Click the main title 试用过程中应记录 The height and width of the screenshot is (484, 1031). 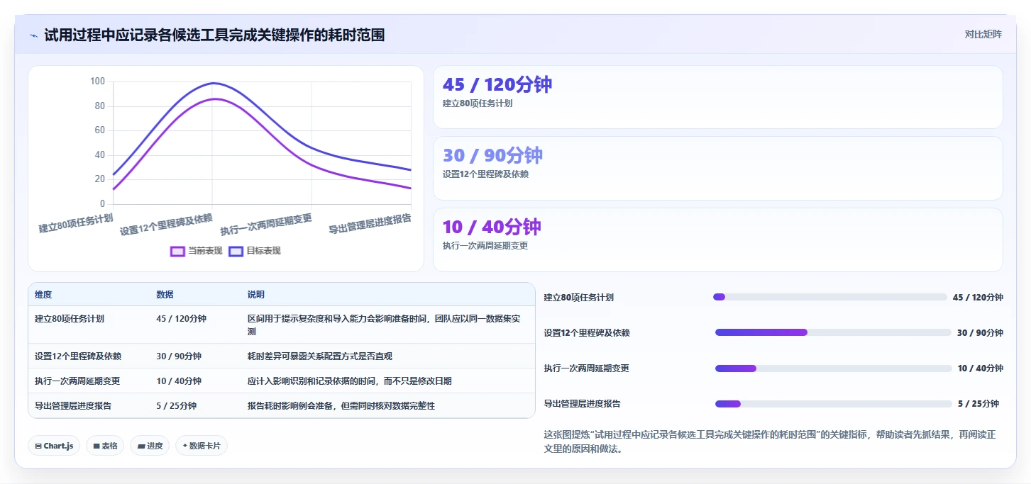coord(214,35)
